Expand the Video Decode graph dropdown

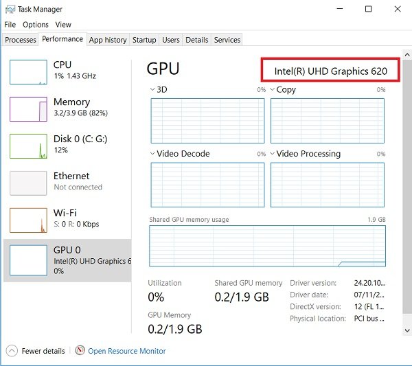[152, 154]
